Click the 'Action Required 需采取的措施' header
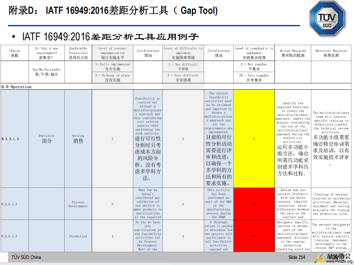 pyautogui.click(x=293, y=53)
